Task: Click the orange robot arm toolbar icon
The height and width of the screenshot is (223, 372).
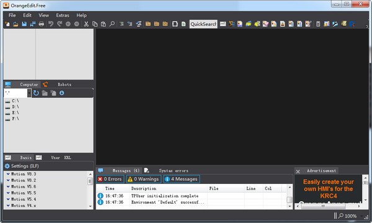Action: pyautogui.click(x=231, y=24)
